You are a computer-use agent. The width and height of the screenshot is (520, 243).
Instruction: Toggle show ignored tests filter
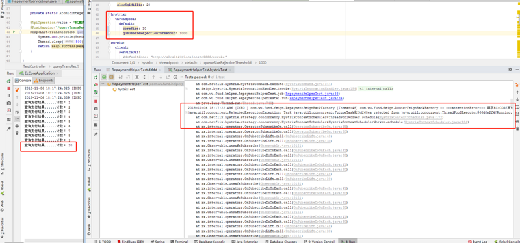point(111,77)
